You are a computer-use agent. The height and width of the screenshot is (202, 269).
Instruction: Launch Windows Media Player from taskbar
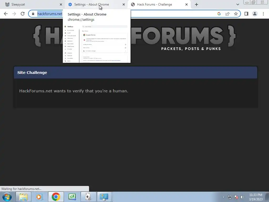click(x=39, y=197)
